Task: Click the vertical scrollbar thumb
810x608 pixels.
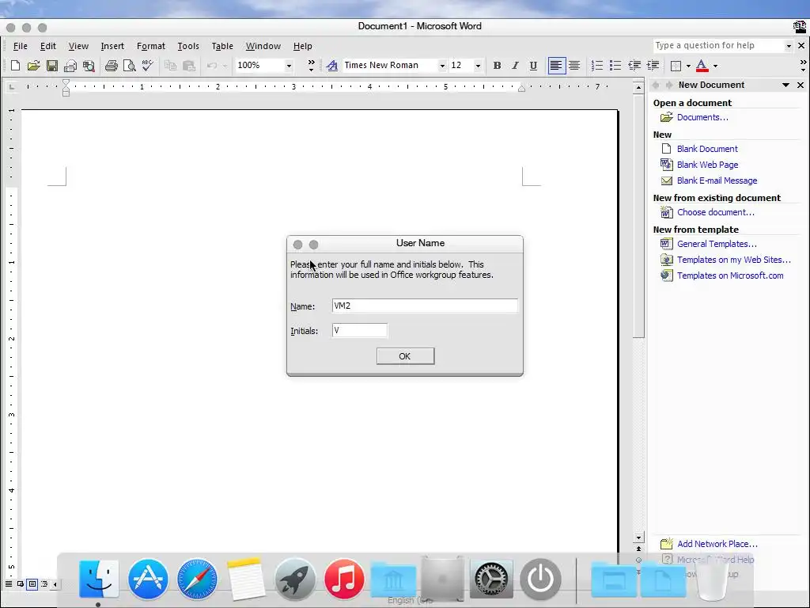Action: [x=639, y=216]
